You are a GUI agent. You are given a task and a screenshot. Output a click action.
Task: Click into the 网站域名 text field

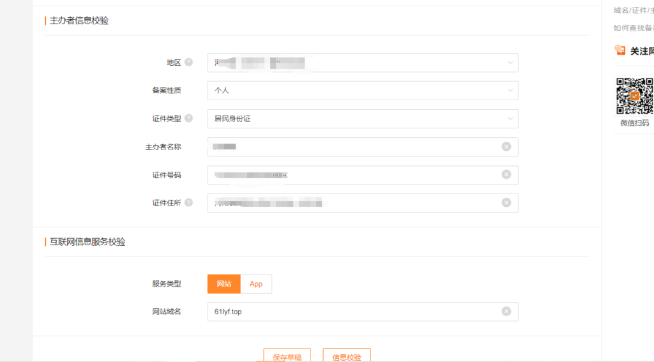[x=351, y=312]
